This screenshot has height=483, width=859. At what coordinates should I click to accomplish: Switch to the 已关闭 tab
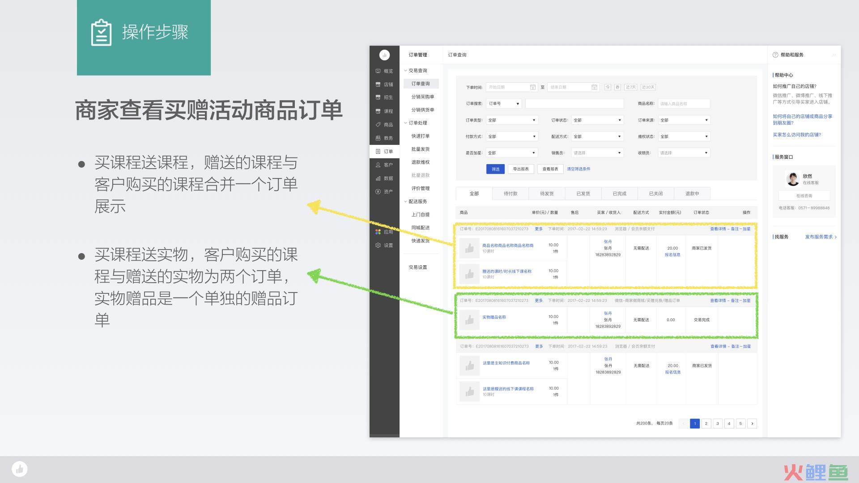click(656, 194)
